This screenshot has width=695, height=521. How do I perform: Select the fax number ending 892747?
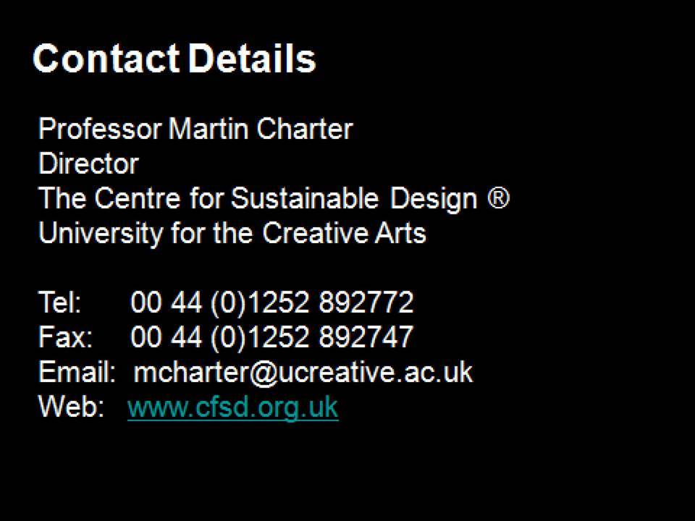coord(272,337)
